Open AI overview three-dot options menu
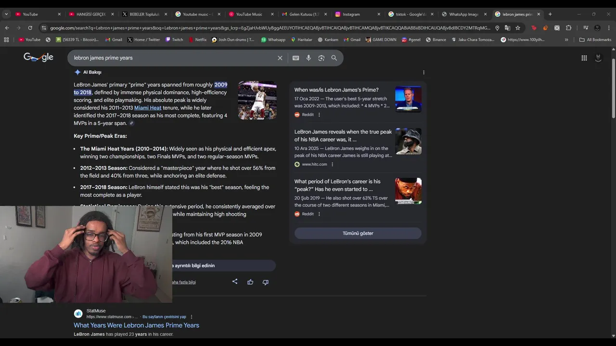The height and width of the screenshot is (346, 616). 423,72
